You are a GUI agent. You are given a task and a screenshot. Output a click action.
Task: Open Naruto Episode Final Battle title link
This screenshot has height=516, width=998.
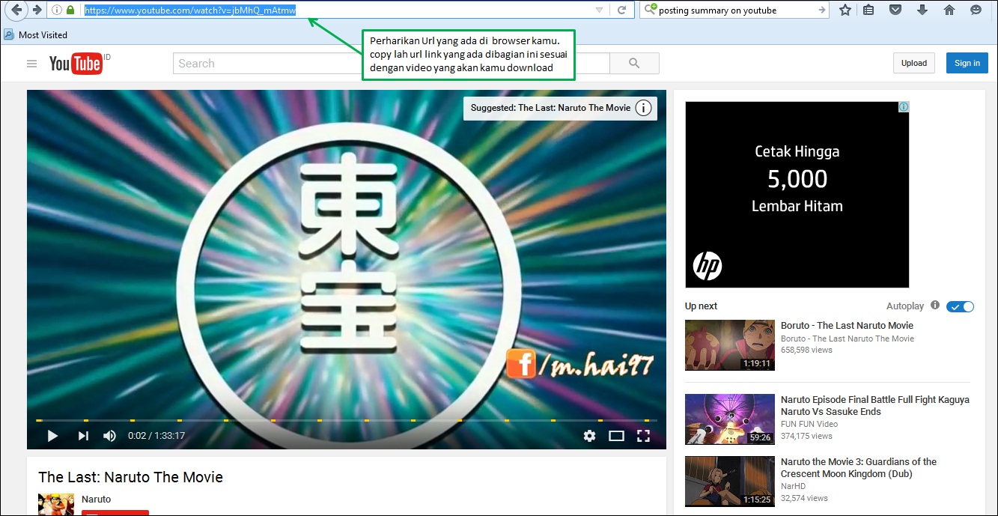875,406
